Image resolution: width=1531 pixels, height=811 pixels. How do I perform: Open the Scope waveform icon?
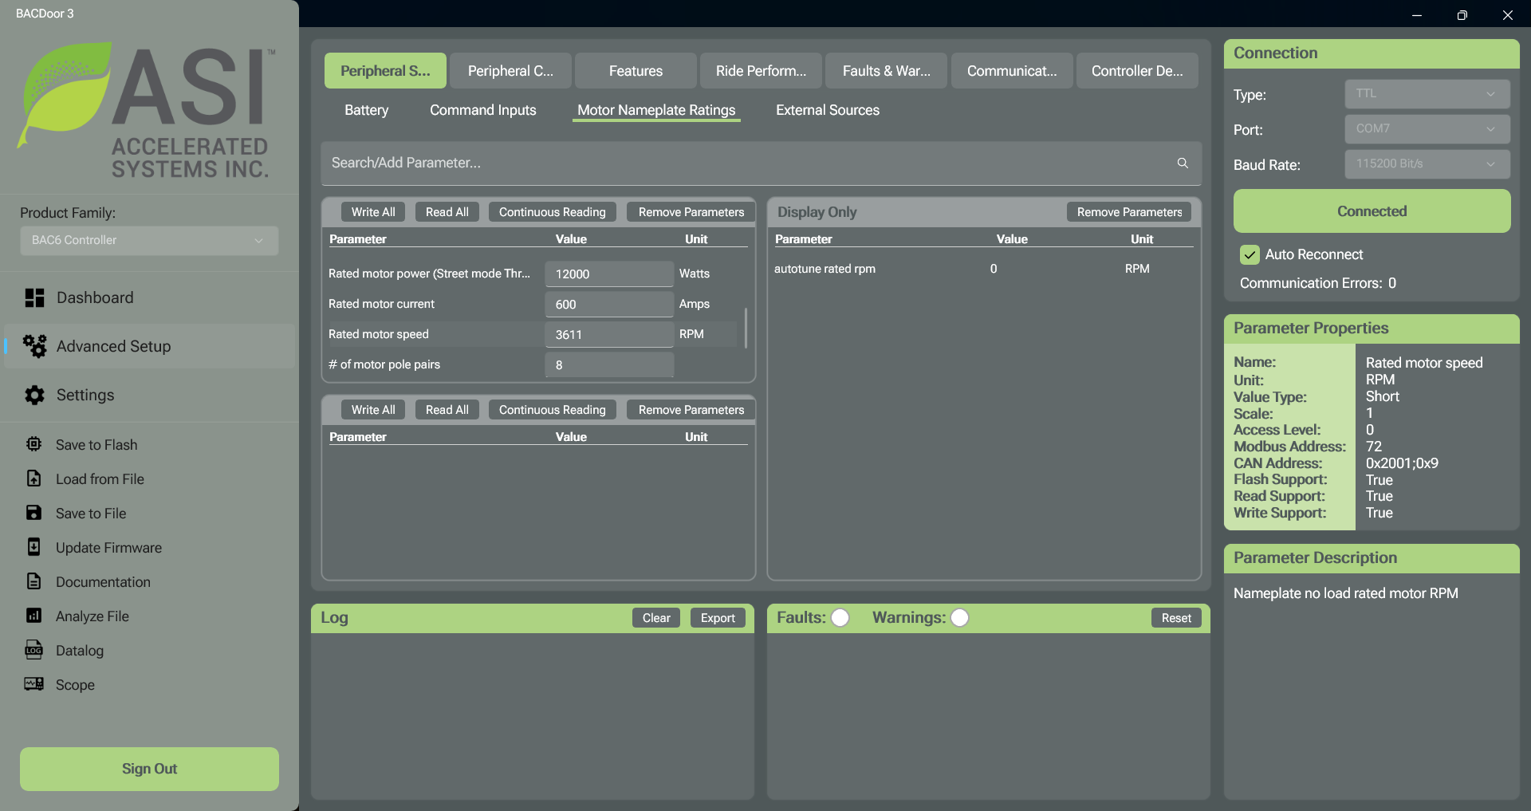33,684
